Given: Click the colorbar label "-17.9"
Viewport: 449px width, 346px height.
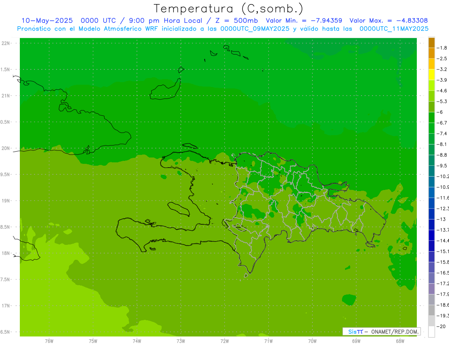Looking at the screenshot, I should click(x=443, y=294).
